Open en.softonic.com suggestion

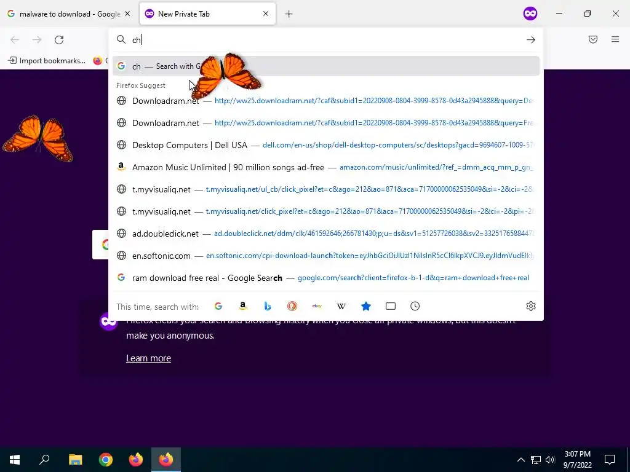[326, 256]
